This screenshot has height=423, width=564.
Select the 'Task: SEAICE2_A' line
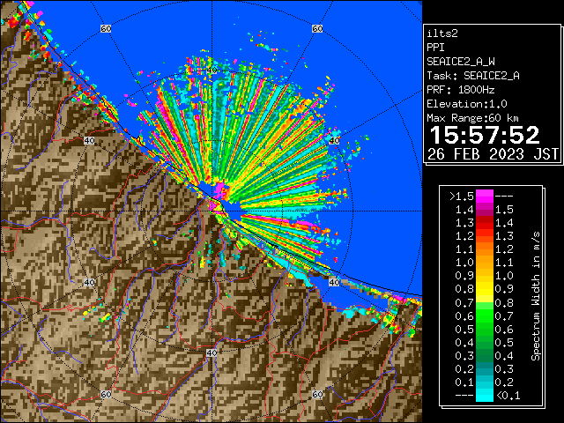[x=473, y=76]
